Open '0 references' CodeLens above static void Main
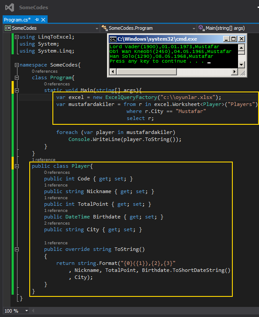Image resolution: width=259 pixels, height=317 pixels. click(57, 84)
